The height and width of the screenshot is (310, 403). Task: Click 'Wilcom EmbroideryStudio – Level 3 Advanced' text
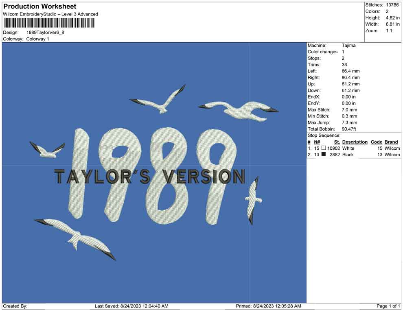50,14
